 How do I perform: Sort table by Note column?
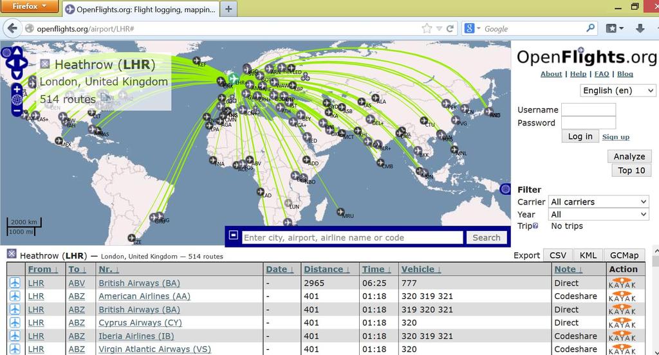568,269
